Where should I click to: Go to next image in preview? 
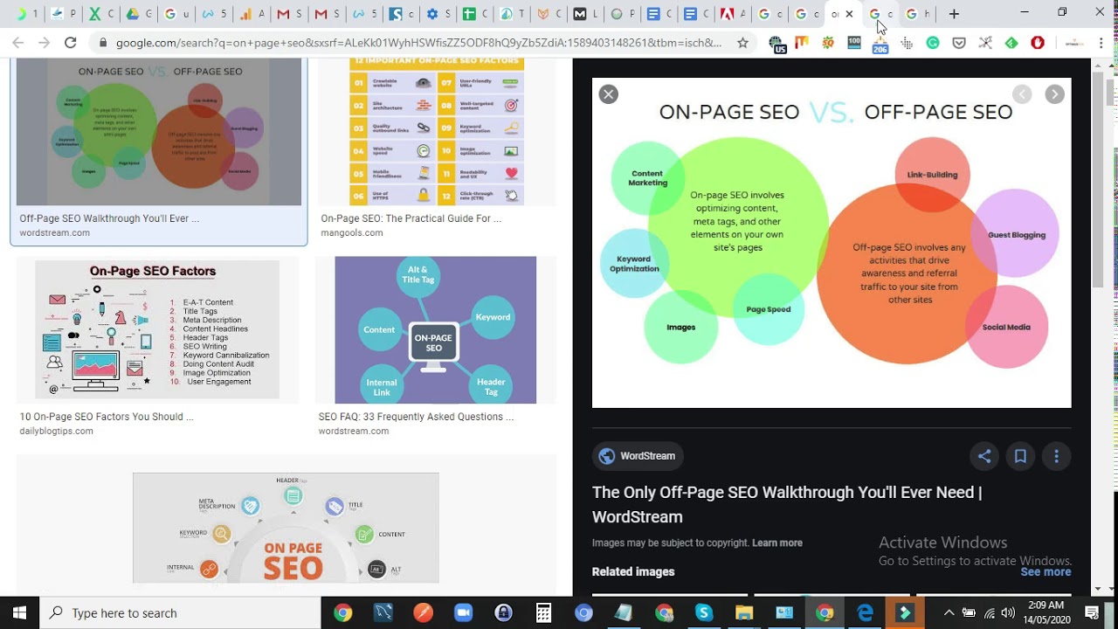tap(1055, 94)
